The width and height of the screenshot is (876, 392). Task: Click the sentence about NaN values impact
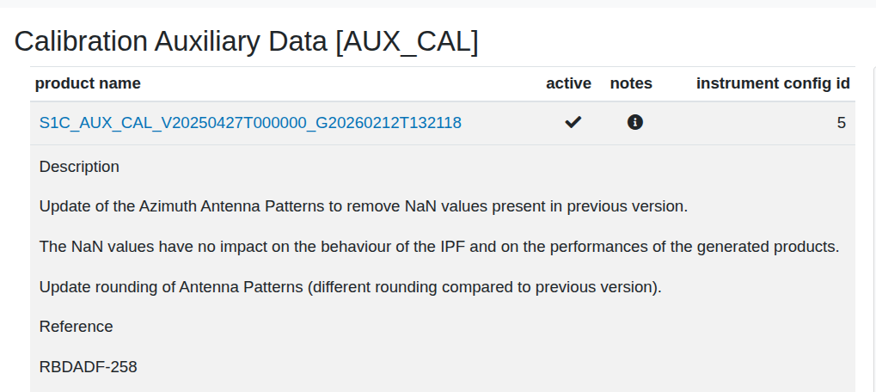(438, 247)
